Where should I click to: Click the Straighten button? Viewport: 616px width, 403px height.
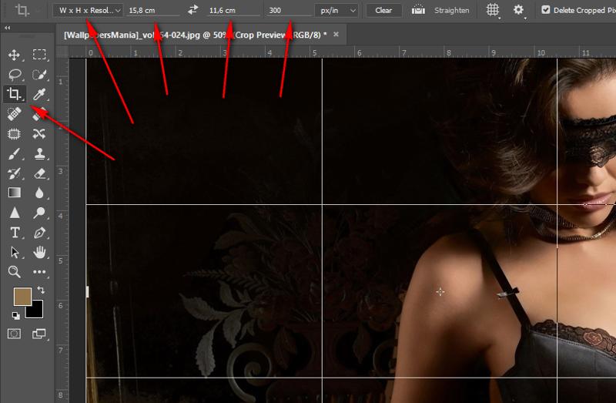pyautogui.click(x=441, y=10)
